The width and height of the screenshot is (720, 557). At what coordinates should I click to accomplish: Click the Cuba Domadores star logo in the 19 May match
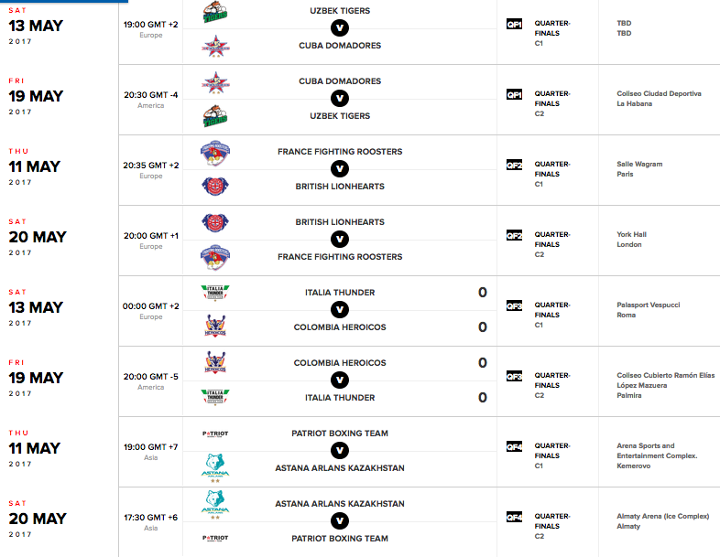215,83
